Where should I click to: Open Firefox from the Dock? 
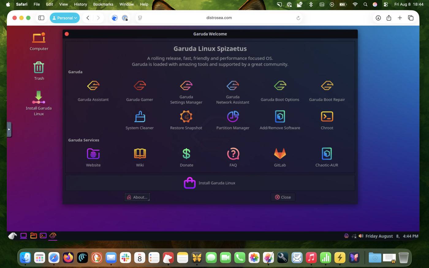point(68,258)
